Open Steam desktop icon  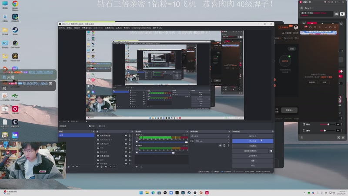[x=15, y=31]
